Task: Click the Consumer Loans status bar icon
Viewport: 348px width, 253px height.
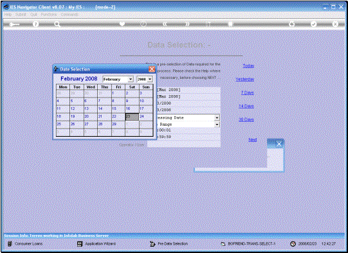Action: point(10,244)
